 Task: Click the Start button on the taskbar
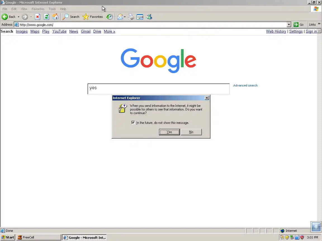[8, 237]
